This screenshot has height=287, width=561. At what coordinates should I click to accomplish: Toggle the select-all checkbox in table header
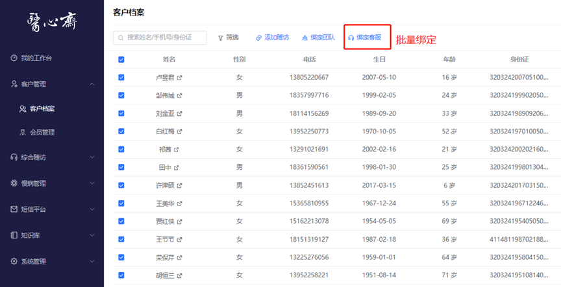click(121, 60)
